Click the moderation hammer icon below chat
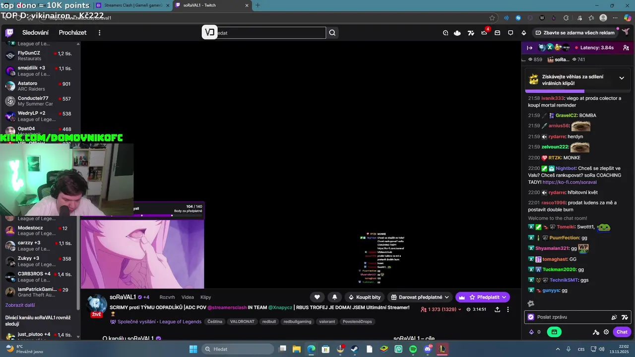The width and height of the screenshot is (635, 357). click(x=596, y=332)
